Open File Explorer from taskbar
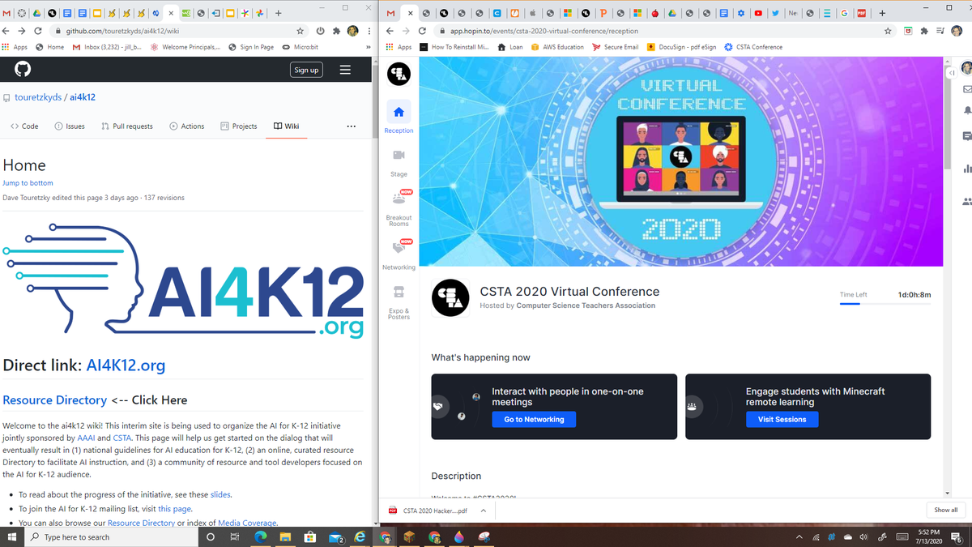The width and height of the screenshot is (972, 547). [284, 536]
